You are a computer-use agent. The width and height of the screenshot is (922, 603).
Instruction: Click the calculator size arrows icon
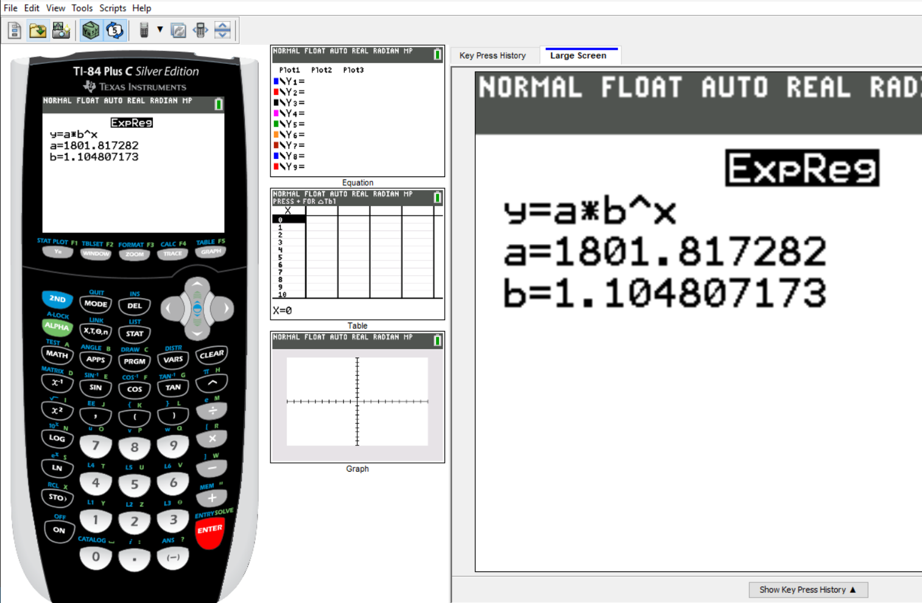point(200,30)
